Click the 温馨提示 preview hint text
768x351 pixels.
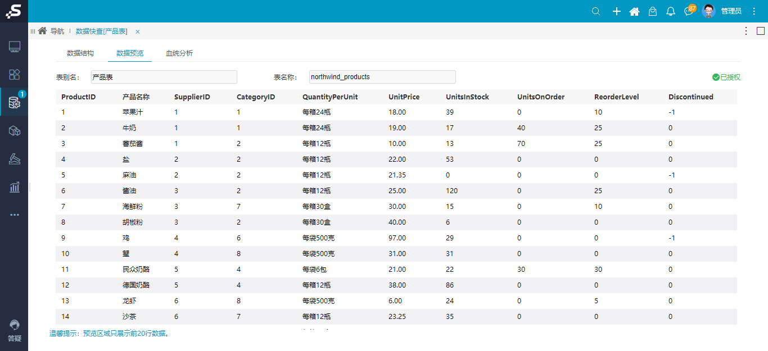click(x=110, y=334)
